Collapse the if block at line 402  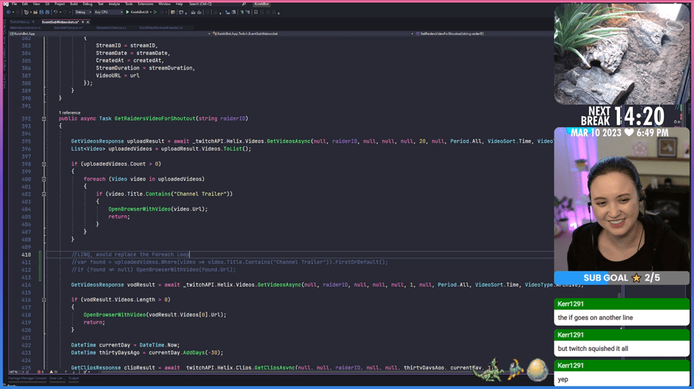tap(44, 194)
